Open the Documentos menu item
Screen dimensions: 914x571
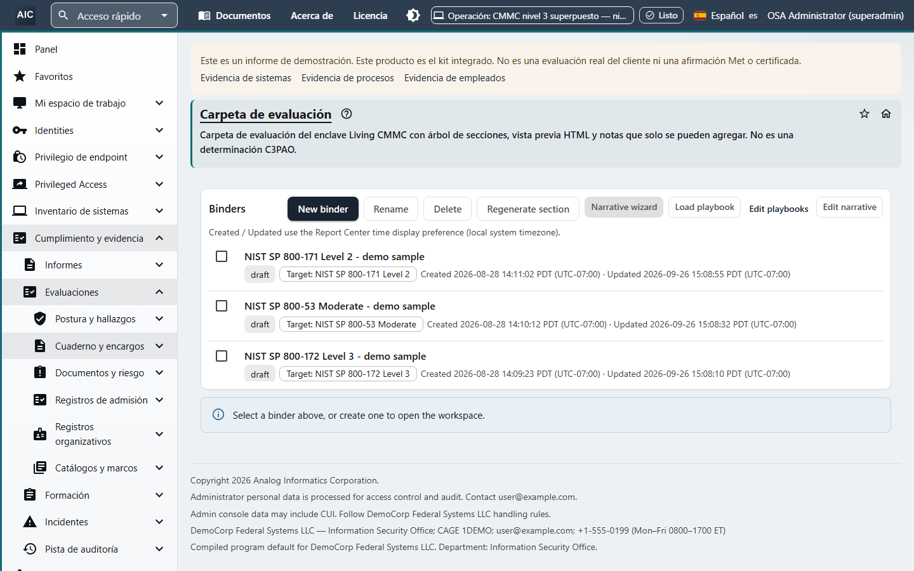click(x=234, y=15)
